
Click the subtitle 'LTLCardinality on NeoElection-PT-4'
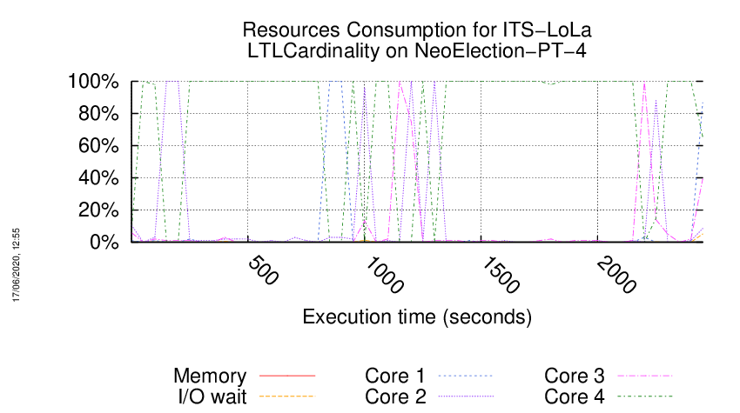point(417,51)
